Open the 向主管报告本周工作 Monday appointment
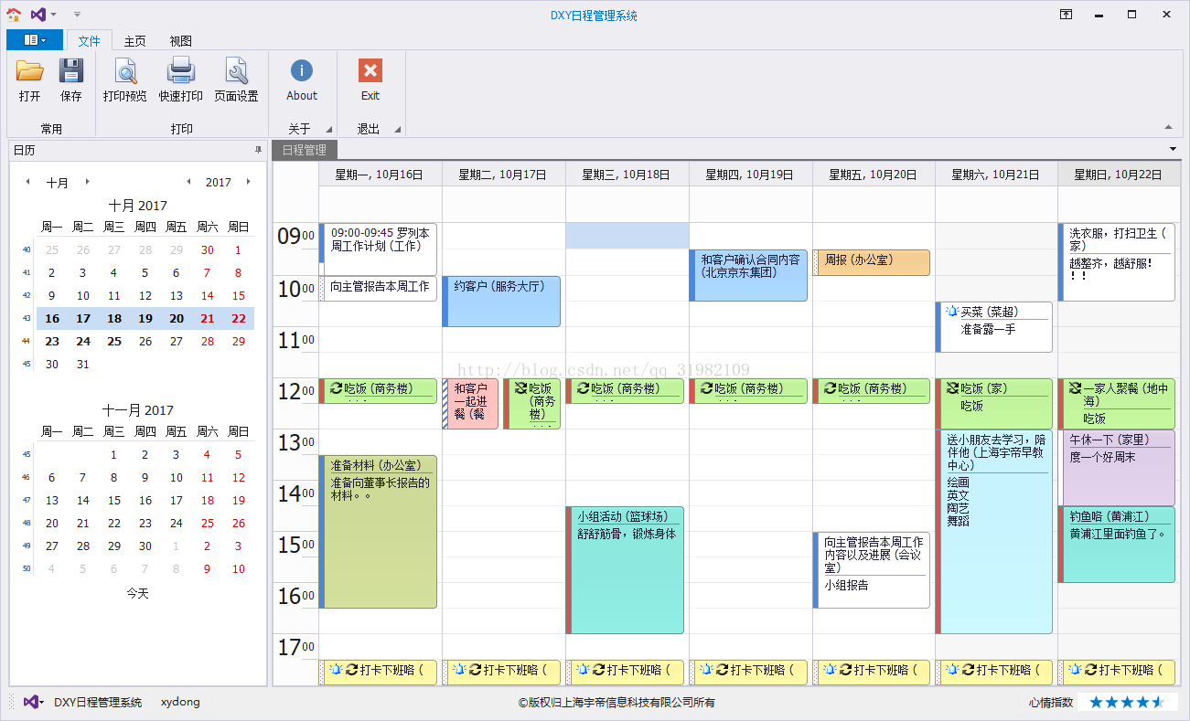 click(378, 288)
